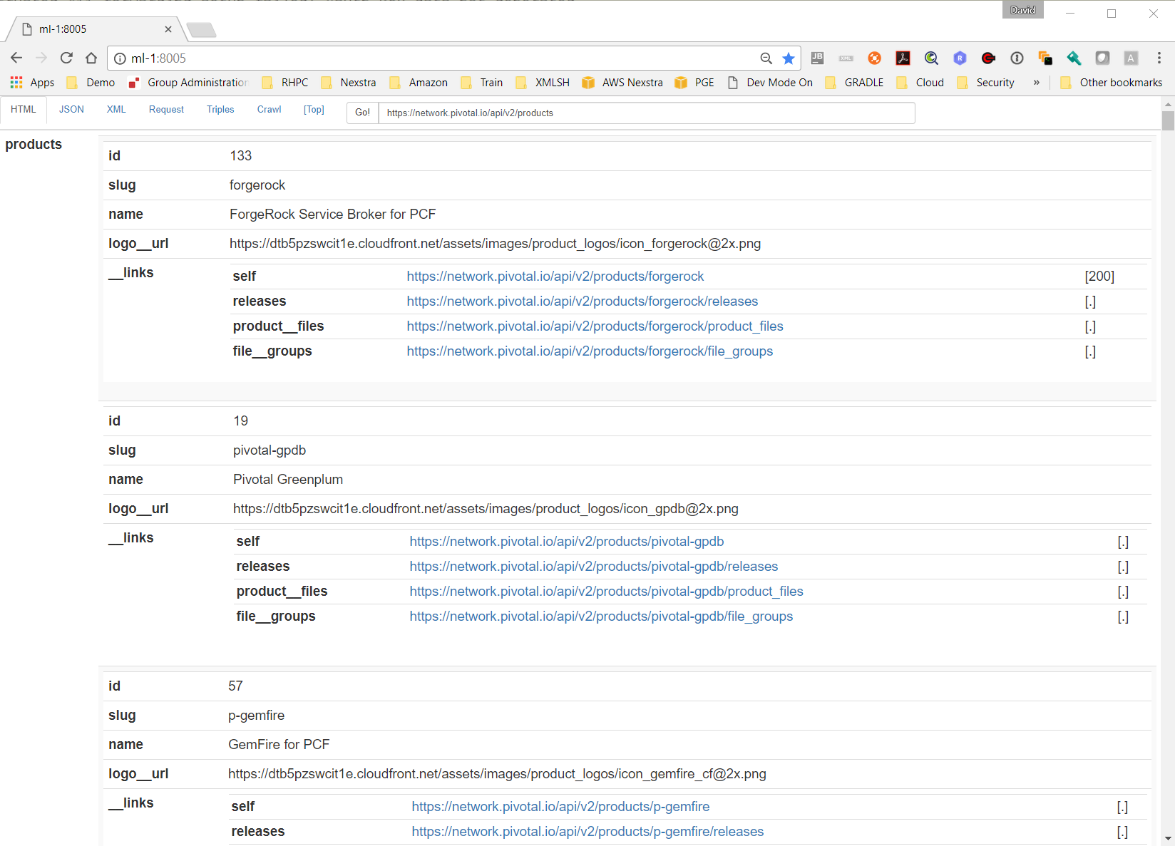Click the blue bookmark star
Viewport: 1175px width, 846px height.
coord(789,58)
